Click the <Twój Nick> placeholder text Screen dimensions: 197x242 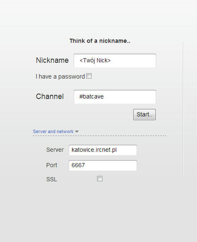click(x=95, y=61)
